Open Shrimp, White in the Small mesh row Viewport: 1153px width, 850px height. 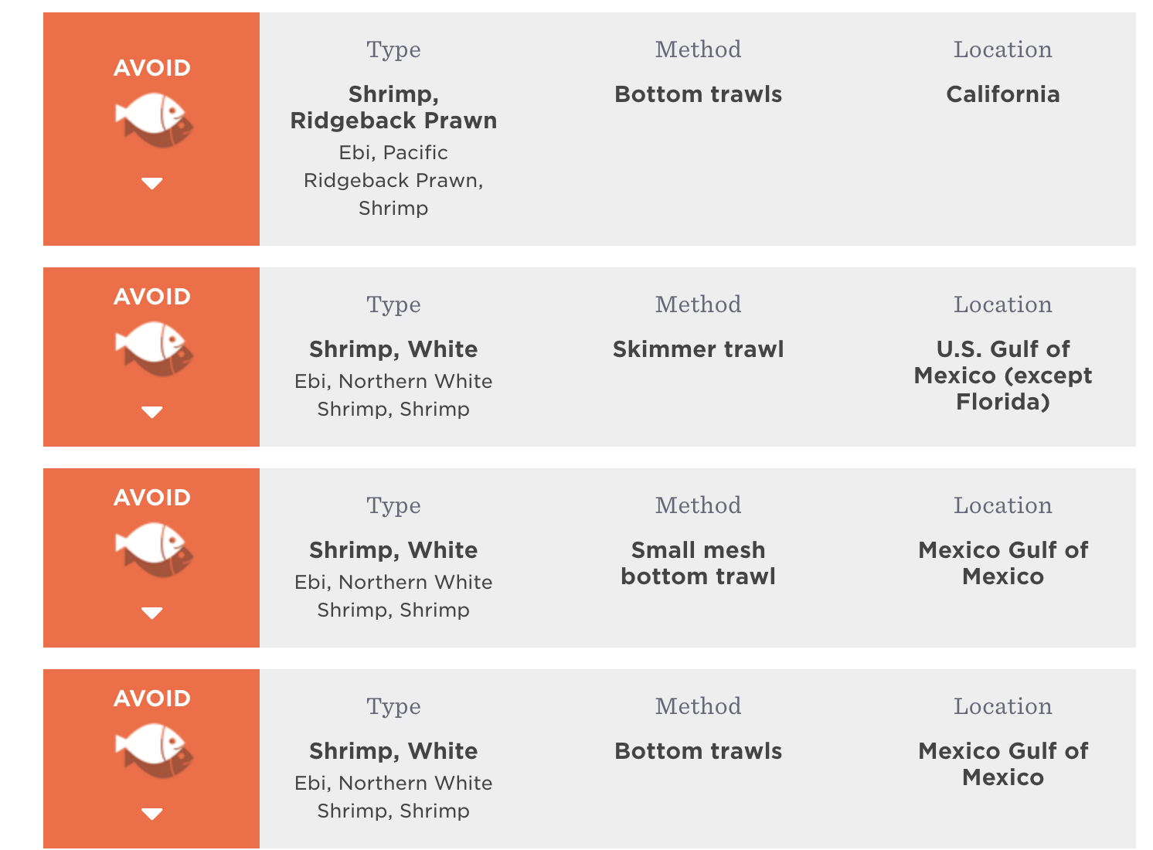click(393, 550)
